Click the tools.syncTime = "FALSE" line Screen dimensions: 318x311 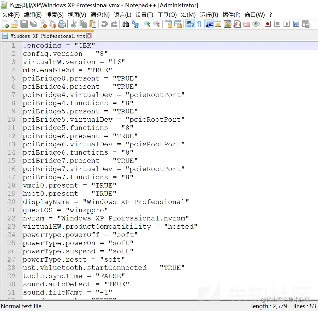click(x=74, y=276)
